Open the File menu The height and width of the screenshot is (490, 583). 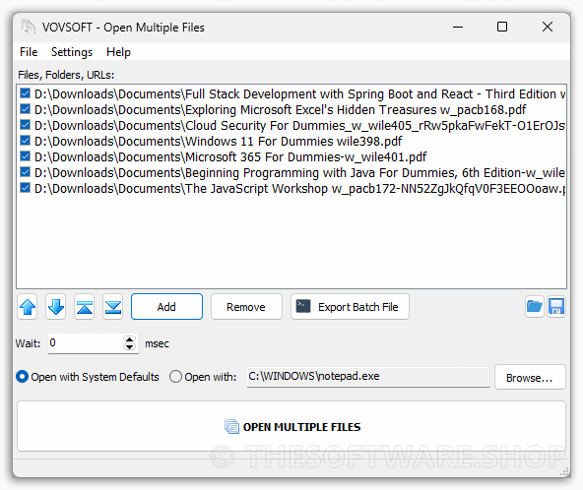(29, 52)
